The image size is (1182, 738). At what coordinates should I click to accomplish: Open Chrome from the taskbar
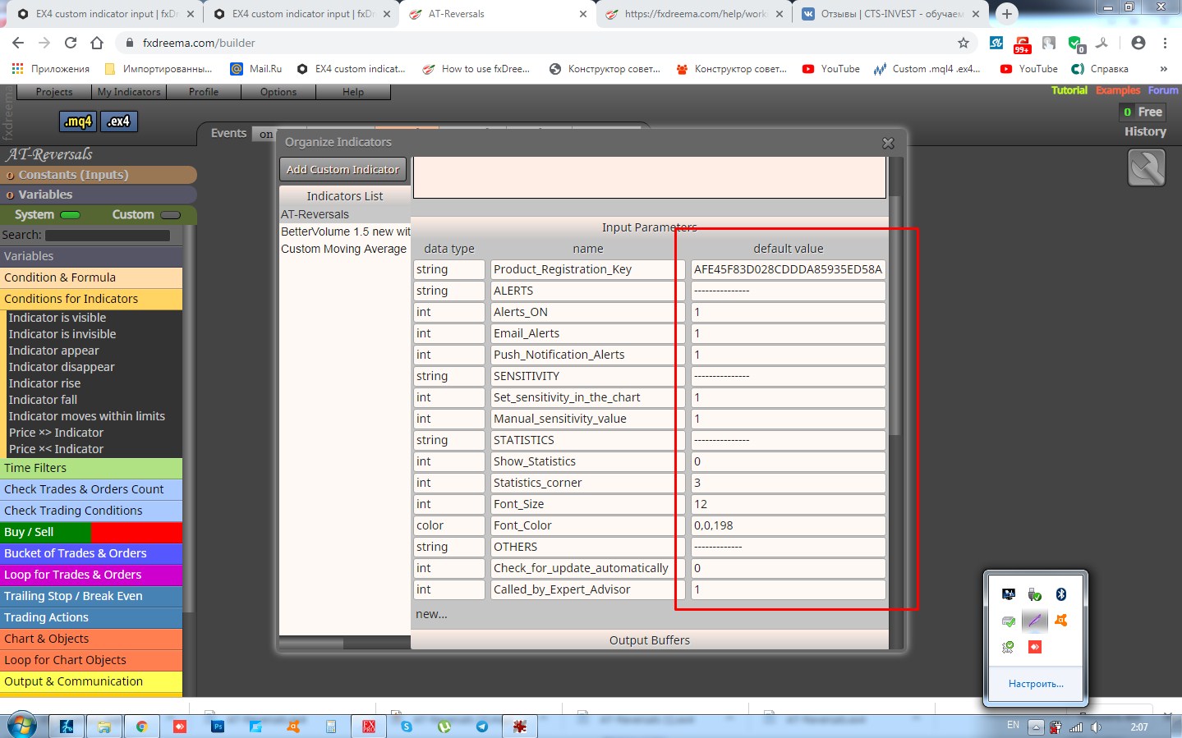[141, 726]
